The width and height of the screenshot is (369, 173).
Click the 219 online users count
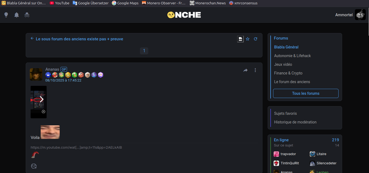click(335, 140)
